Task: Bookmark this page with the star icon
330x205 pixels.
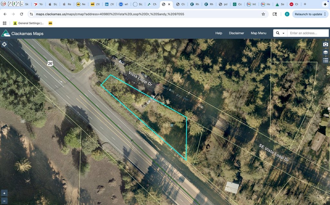Action: [x=263, y=14]
